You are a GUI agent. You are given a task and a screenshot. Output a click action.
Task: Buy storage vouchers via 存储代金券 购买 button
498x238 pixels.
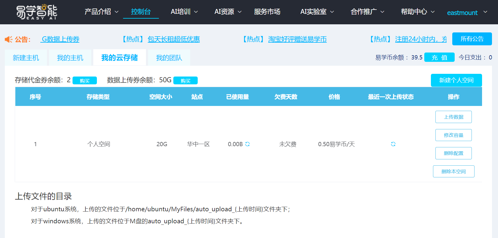point(85,80)
